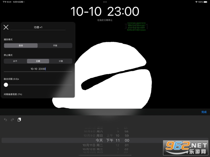Close the settings panel with the X

[x=6, y=27]
